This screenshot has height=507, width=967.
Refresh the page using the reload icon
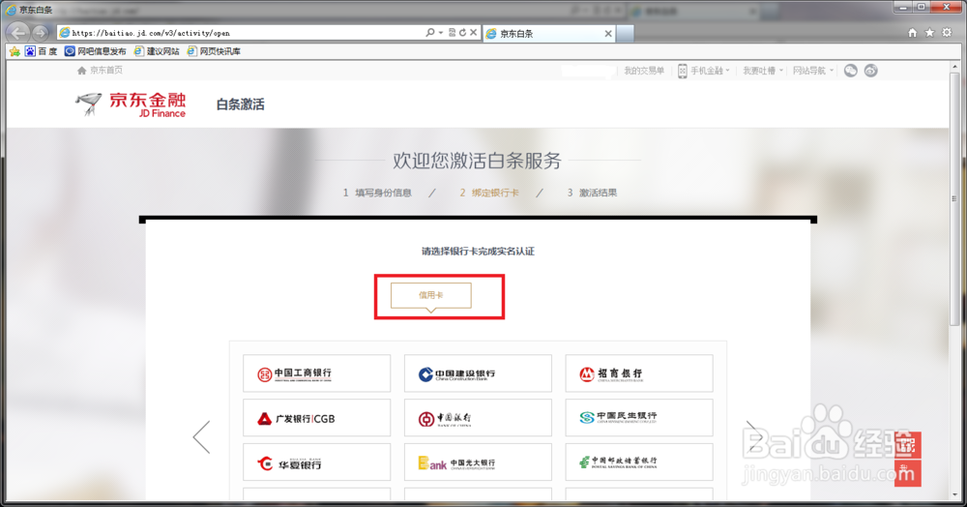(x=462, y=33)
